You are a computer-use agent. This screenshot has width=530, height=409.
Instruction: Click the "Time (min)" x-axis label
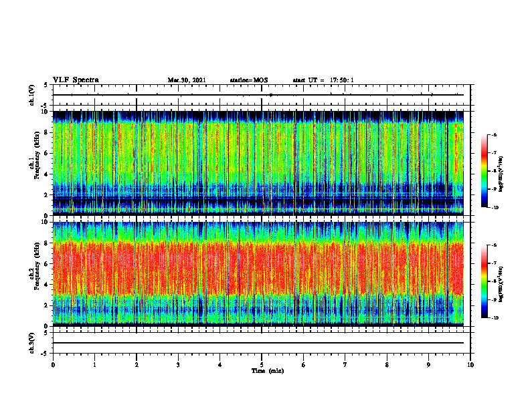point(268,371)
